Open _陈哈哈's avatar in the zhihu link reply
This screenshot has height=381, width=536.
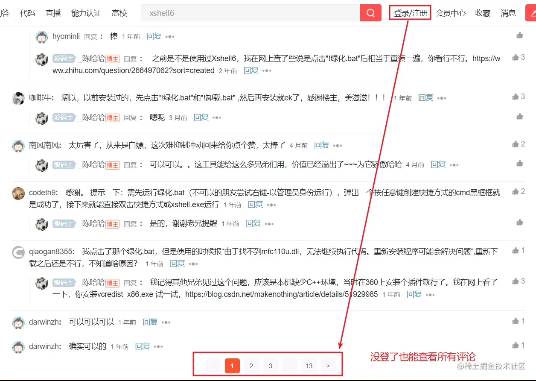point(42,59)
